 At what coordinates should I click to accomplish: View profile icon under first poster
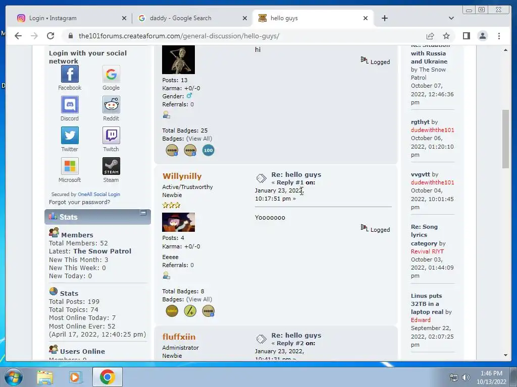pos(167,114)
